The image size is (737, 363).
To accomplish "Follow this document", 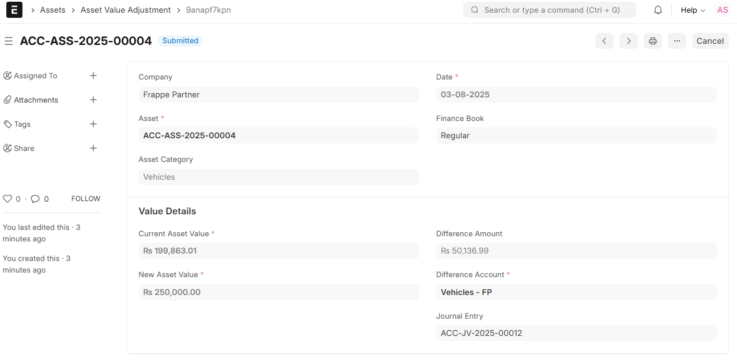I will (86, 199).
